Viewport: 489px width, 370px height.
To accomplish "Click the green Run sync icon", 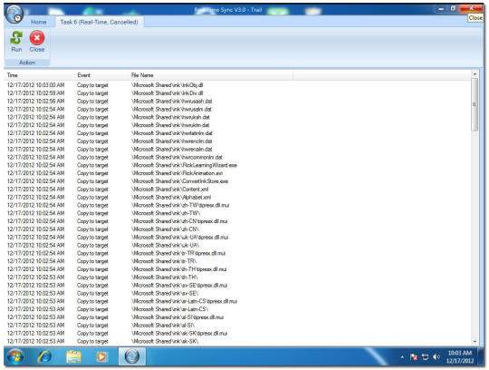I will (16, 38).
